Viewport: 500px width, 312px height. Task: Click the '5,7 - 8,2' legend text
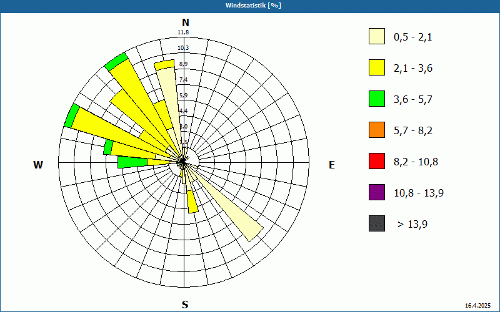(413, 131)
